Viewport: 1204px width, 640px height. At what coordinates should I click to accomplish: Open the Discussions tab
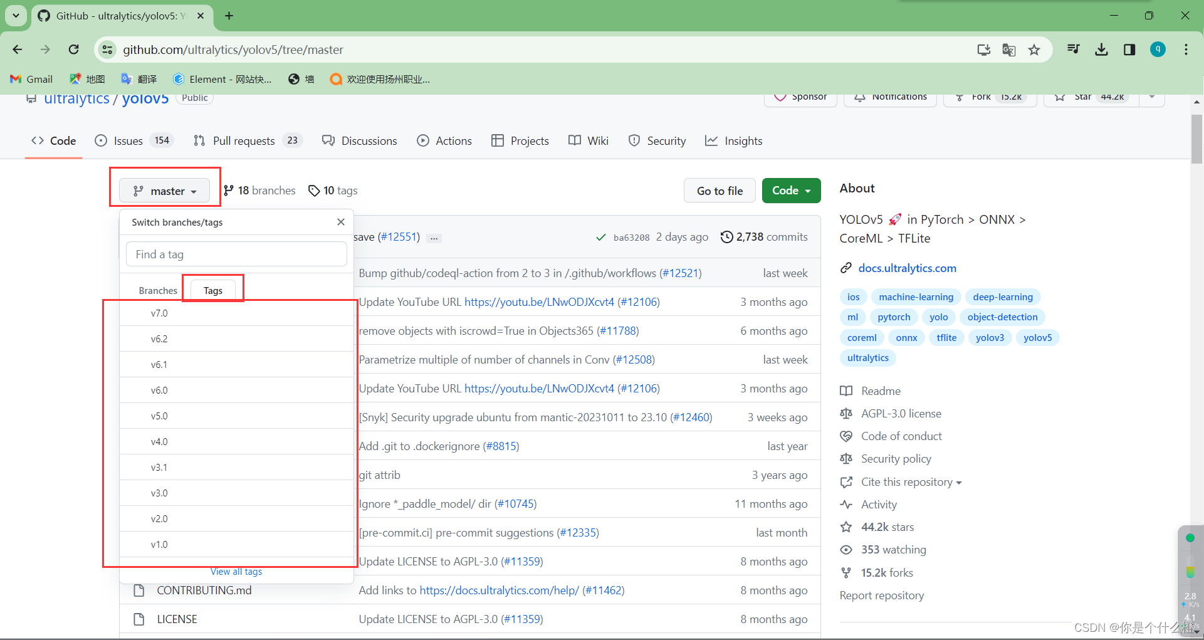pos(360,141)
